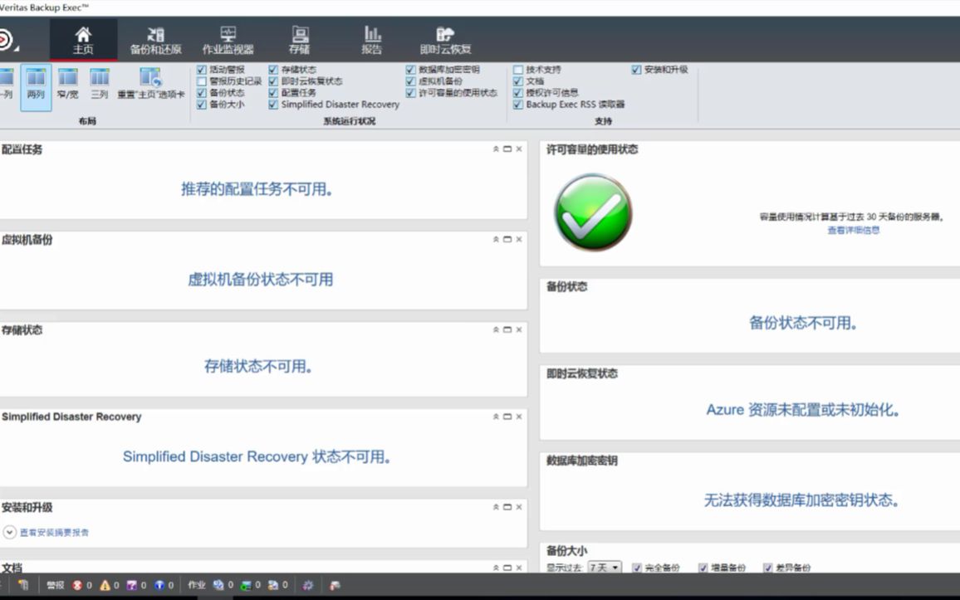The image size is (960, 600).
Task: Close the 存储状态 panel
Action: pos(518,329)
